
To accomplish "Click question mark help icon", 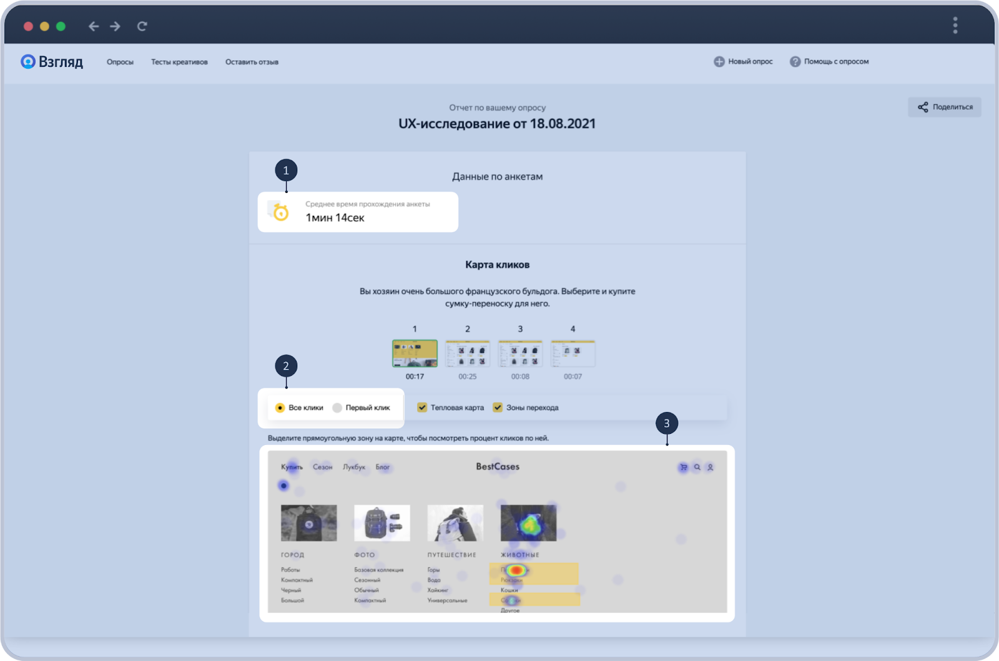I will tap(795, 61).
